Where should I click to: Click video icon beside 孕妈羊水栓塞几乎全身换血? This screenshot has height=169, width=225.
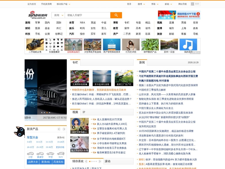[94, 148]
